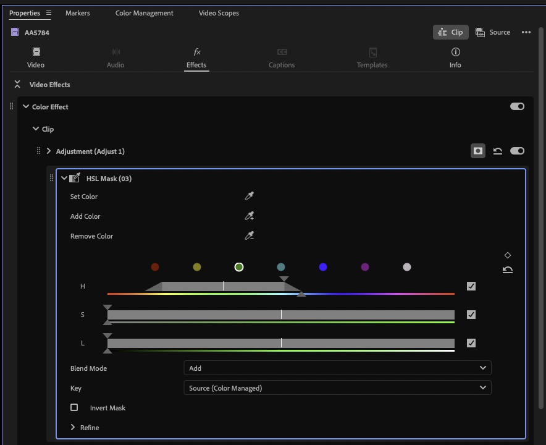Select the blue color preset swatch
This screenshot has width=546, height=445.
[323, 267]
